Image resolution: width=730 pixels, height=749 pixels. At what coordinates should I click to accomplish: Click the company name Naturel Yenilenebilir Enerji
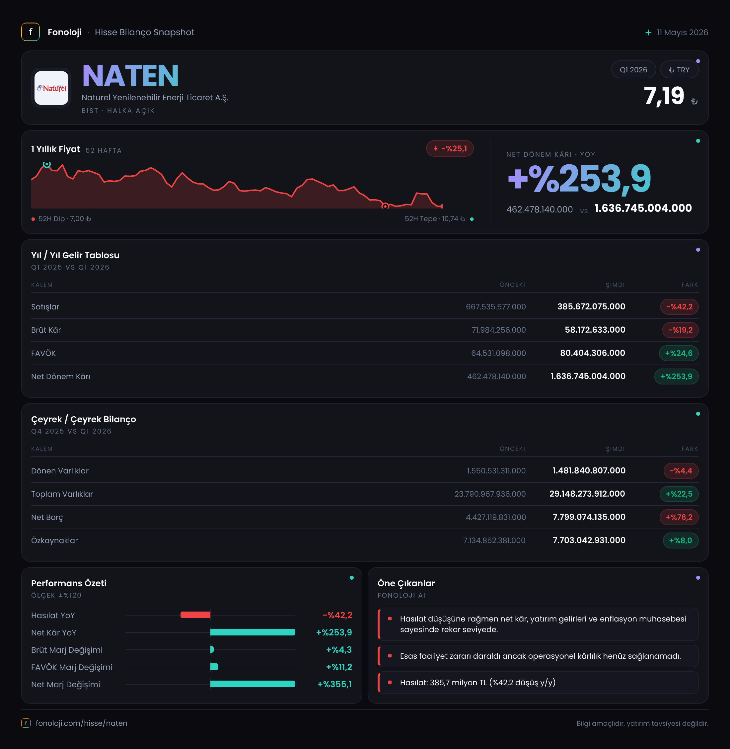[x=155, y=98]
